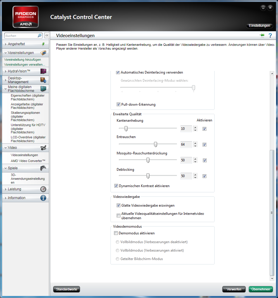Collapse the sidebar with double-arrow icon

pos(46,36)
